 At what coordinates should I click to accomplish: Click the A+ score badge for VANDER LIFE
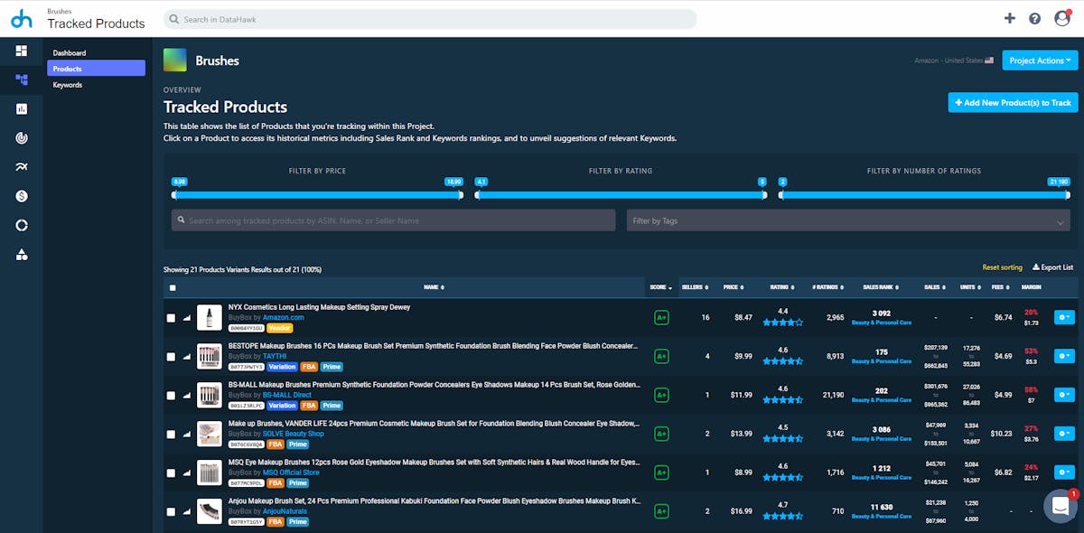tap(661, 434)
